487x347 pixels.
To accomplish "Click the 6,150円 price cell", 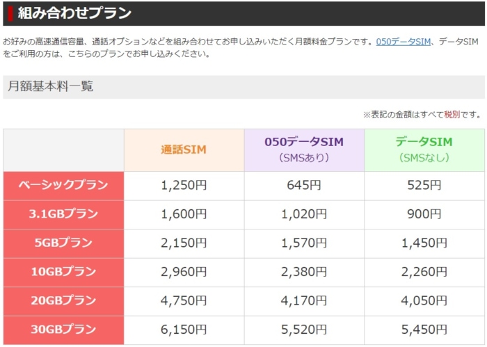I will pyautogui.click(x=184, y=330).
